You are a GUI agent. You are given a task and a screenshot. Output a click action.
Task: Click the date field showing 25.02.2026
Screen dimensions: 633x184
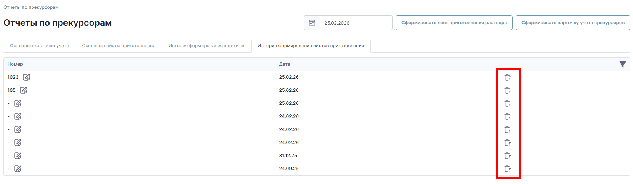pyautogui.click(x=356, y=23)
